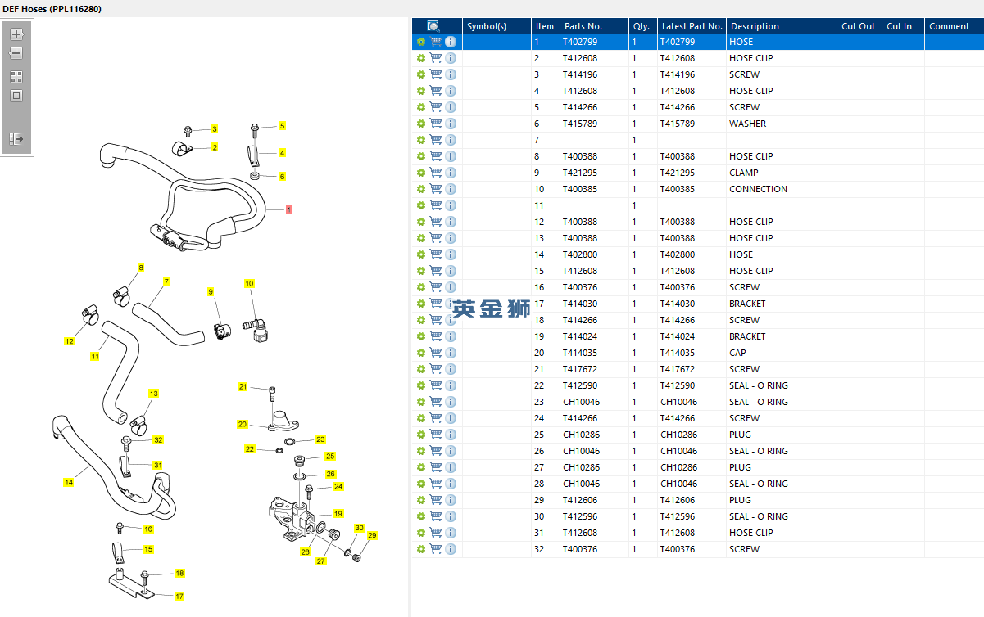Click Latest Part No. column header
The width and height of the screenshot is (984, 617).
coord(692,26)
